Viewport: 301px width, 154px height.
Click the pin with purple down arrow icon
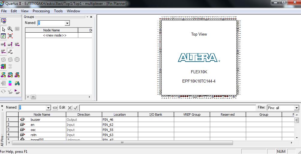click(x=4, y=45)
